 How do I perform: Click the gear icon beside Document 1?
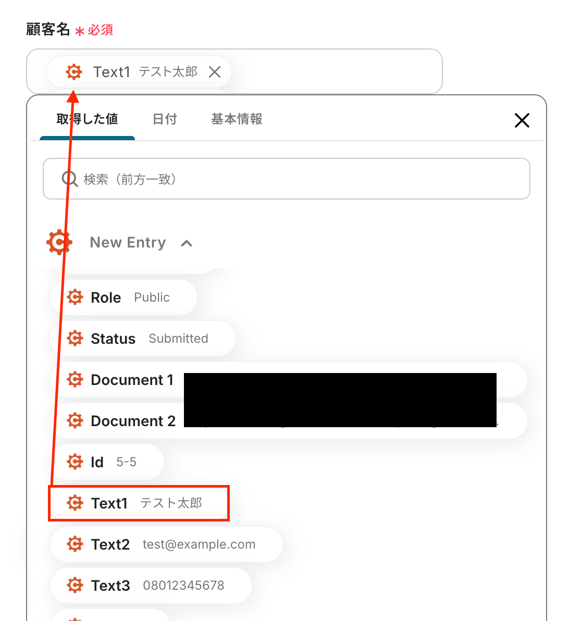coord(75,379)
